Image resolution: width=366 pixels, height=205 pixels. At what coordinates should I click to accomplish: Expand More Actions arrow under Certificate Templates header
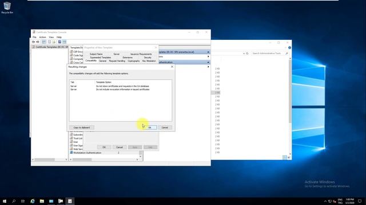(x=208, y=56)
